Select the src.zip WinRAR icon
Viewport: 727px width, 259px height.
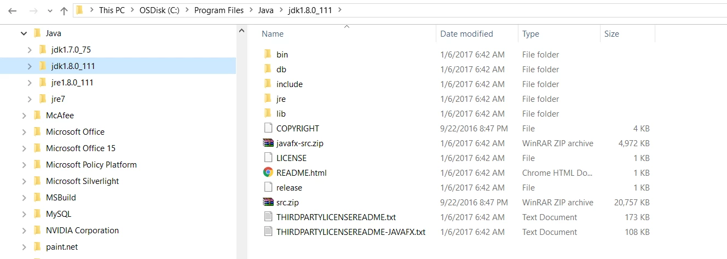(268, 202)
